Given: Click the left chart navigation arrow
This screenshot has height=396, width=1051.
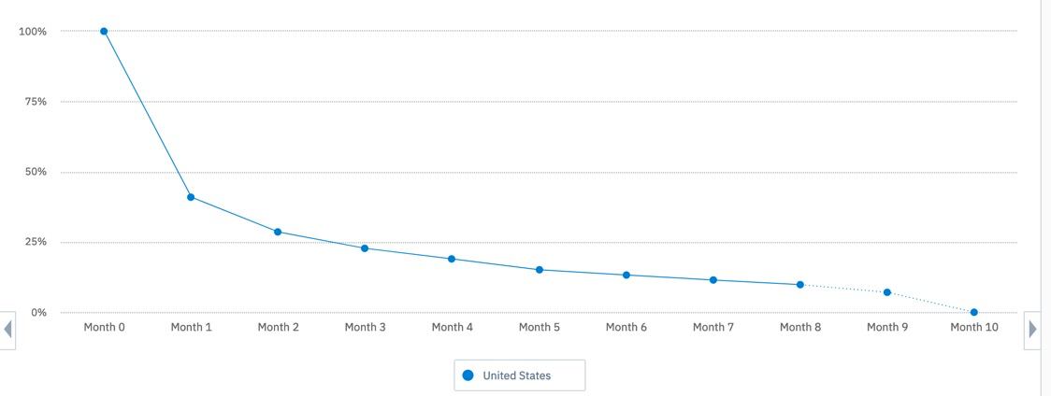Looking at the screenshot, I should (7, 330).
